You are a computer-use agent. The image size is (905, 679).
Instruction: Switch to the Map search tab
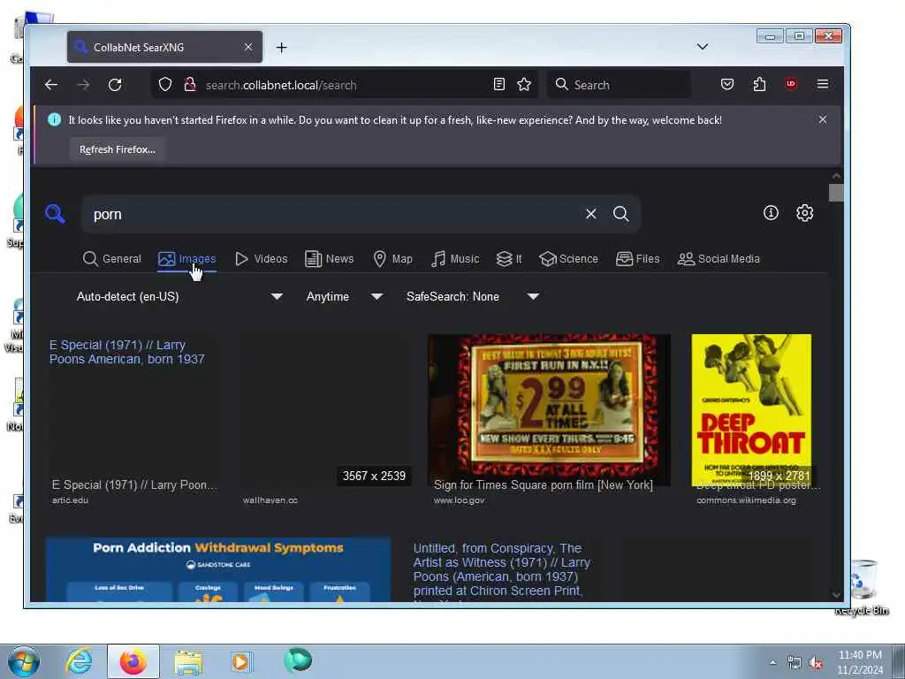[x=392, y=259]
